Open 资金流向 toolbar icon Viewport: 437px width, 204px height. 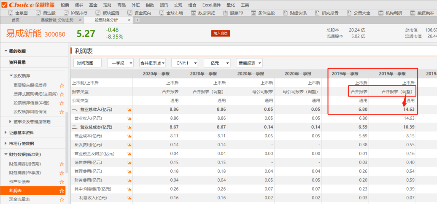click(x=130, y=13)
